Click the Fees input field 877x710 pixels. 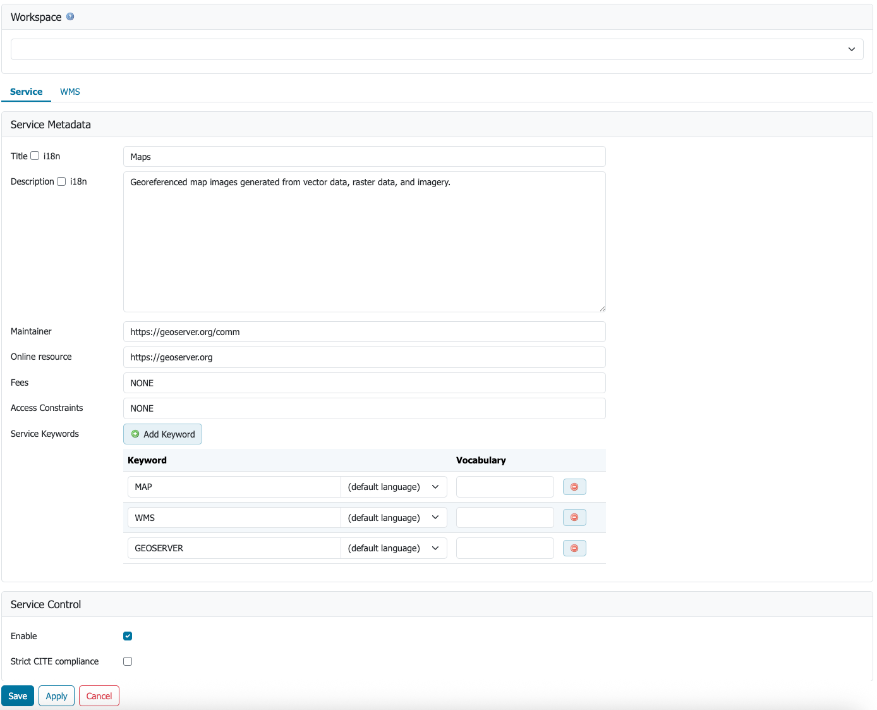[365, 383]
